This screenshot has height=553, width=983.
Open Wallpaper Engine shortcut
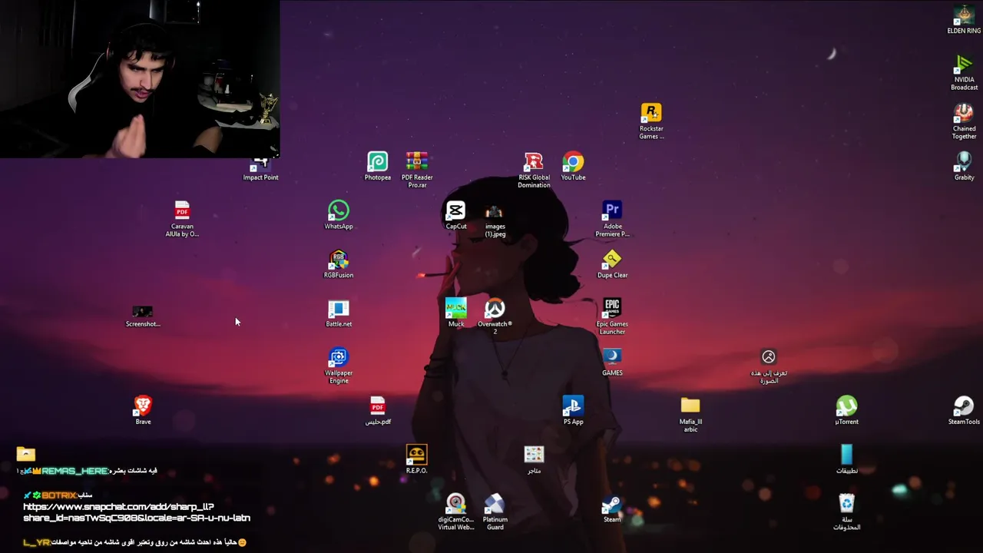click(x=339, y=366)
